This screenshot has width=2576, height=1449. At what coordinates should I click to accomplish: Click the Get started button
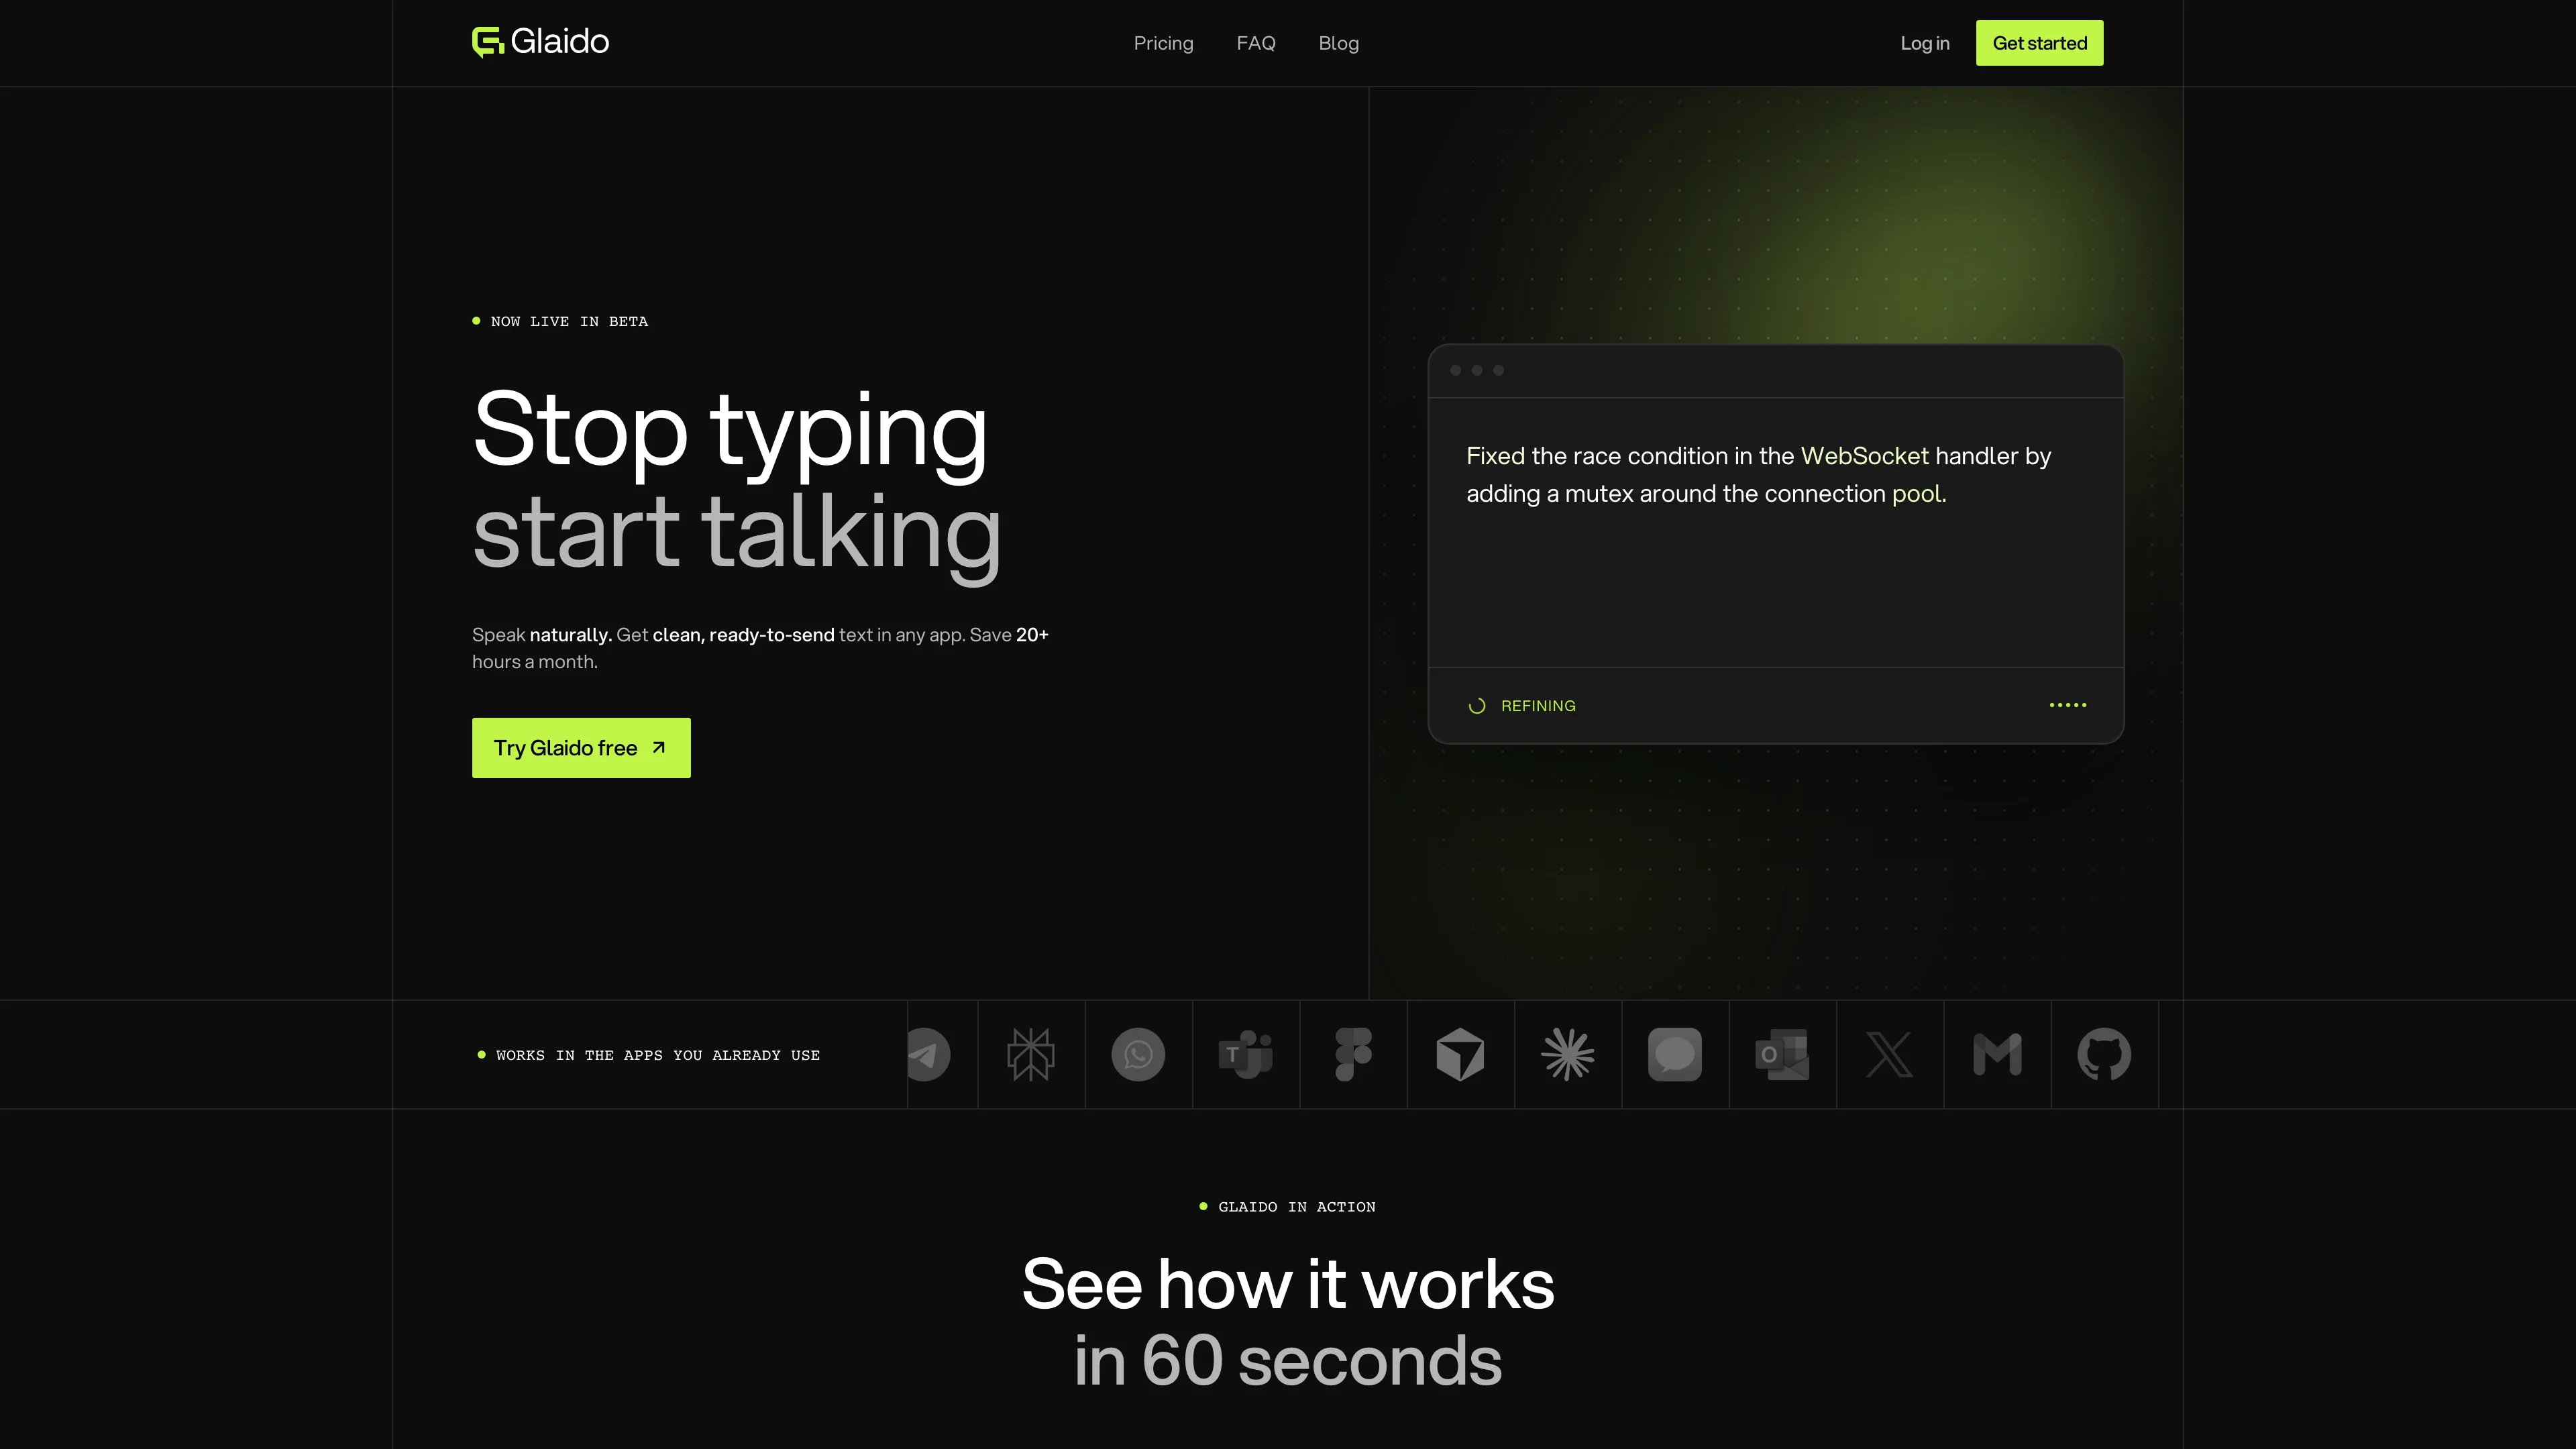pos(2039,43)
